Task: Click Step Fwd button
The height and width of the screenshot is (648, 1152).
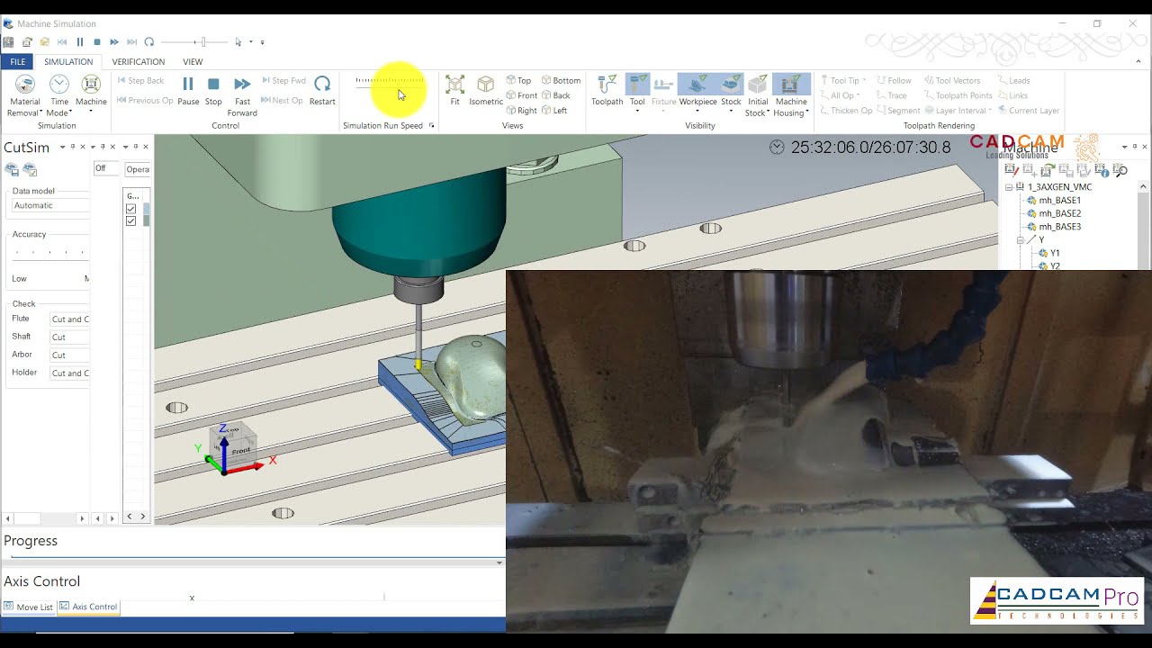Action: click(x=283, y=81)
